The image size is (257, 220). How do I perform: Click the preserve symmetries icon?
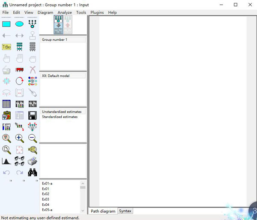[33, 127]
